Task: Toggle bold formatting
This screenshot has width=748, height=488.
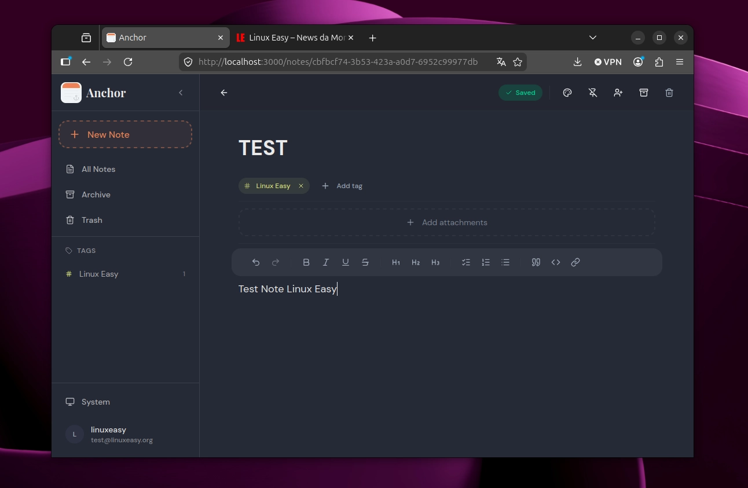Action: (x=306, y=262)
